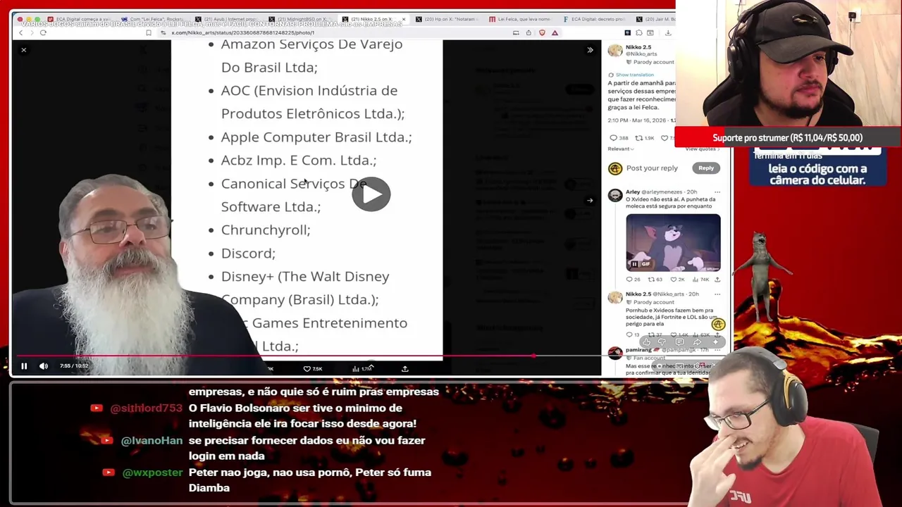The image size is (902, 507).
Task: Open the @ icon floating over replies
Action: coord(718,324)
